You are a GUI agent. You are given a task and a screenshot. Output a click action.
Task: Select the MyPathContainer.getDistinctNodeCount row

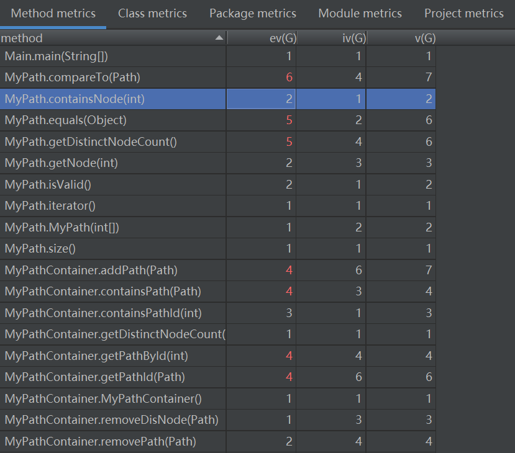tap(218, 334)
